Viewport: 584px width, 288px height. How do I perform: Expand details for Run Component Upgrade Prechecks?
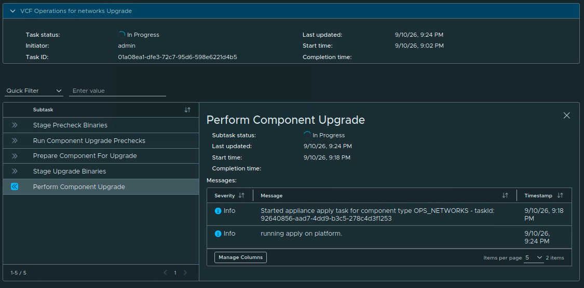pos(15,140)
